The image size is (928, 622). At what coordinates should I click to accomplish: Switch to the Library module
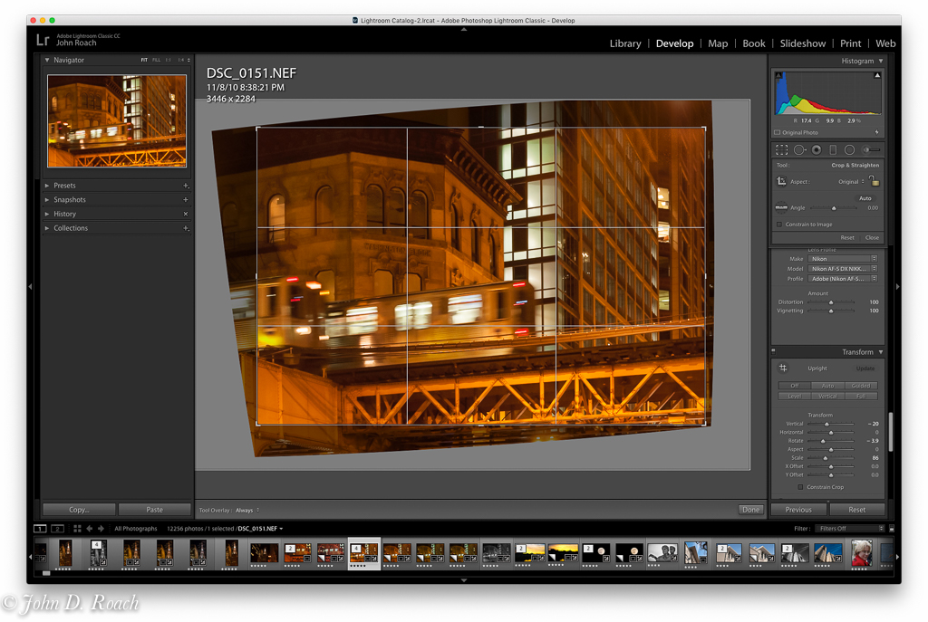tap(624, 43)
